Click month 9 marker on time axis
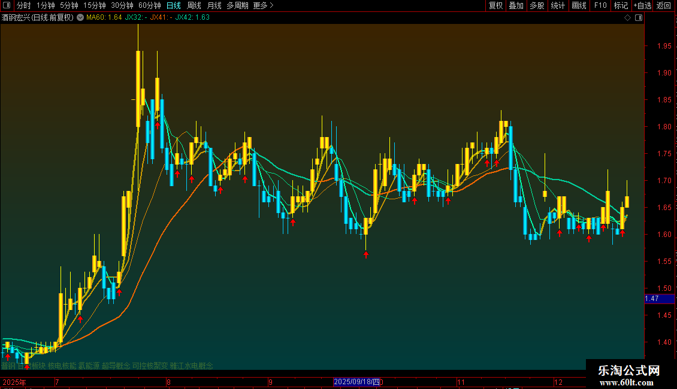677x389 pixels. [270, 382]
